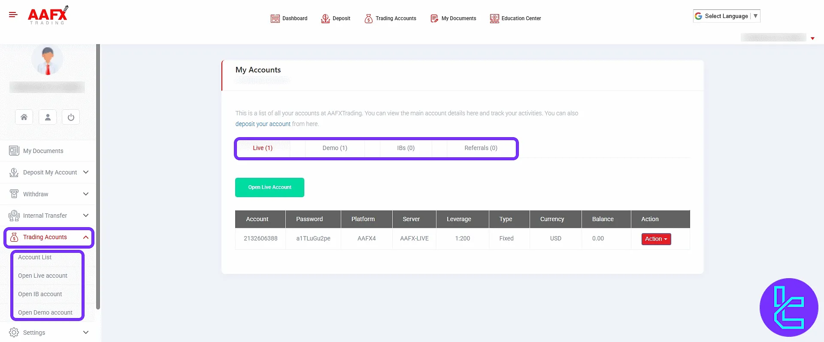Click account number 2132606388

(x=261, y=238)
